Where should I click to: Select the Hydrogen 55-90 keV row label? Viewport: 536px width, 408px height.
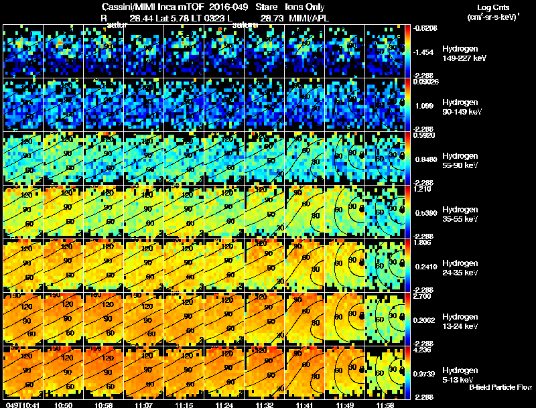tap(460, 161)
